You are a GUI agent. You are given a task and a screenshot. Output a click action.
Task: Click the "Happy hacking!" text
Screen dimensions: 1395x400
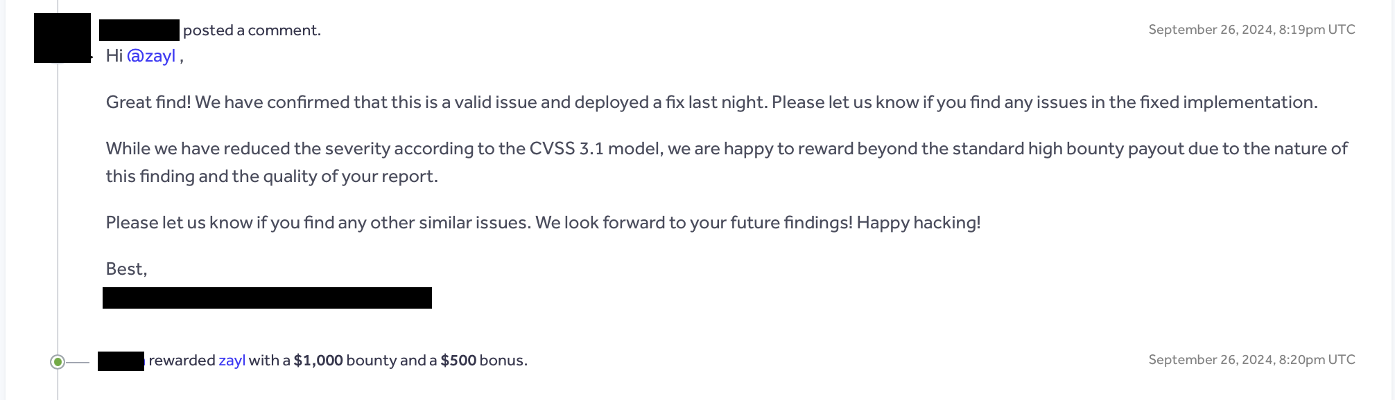pyautogui.click(x=918, y=223)
